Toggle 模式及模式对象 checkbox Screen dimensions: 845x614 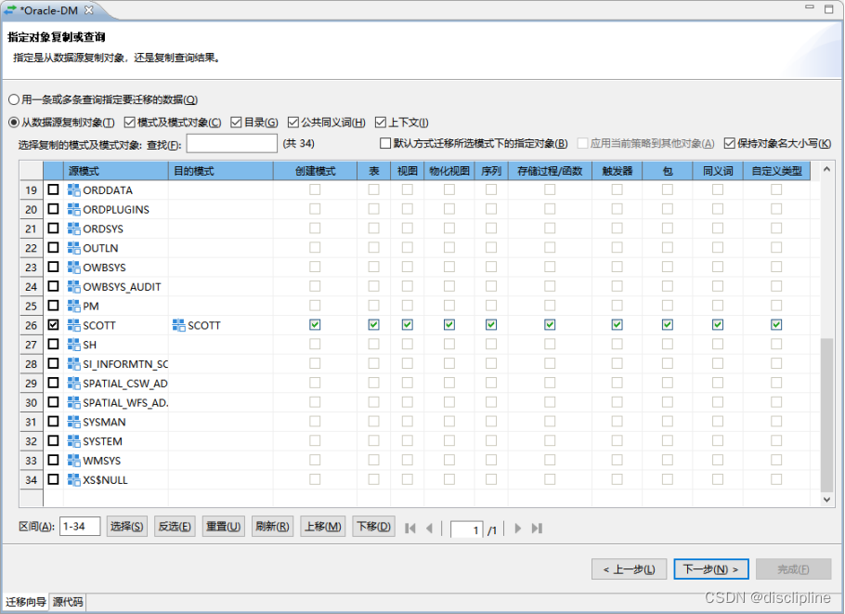coord(129,123)
